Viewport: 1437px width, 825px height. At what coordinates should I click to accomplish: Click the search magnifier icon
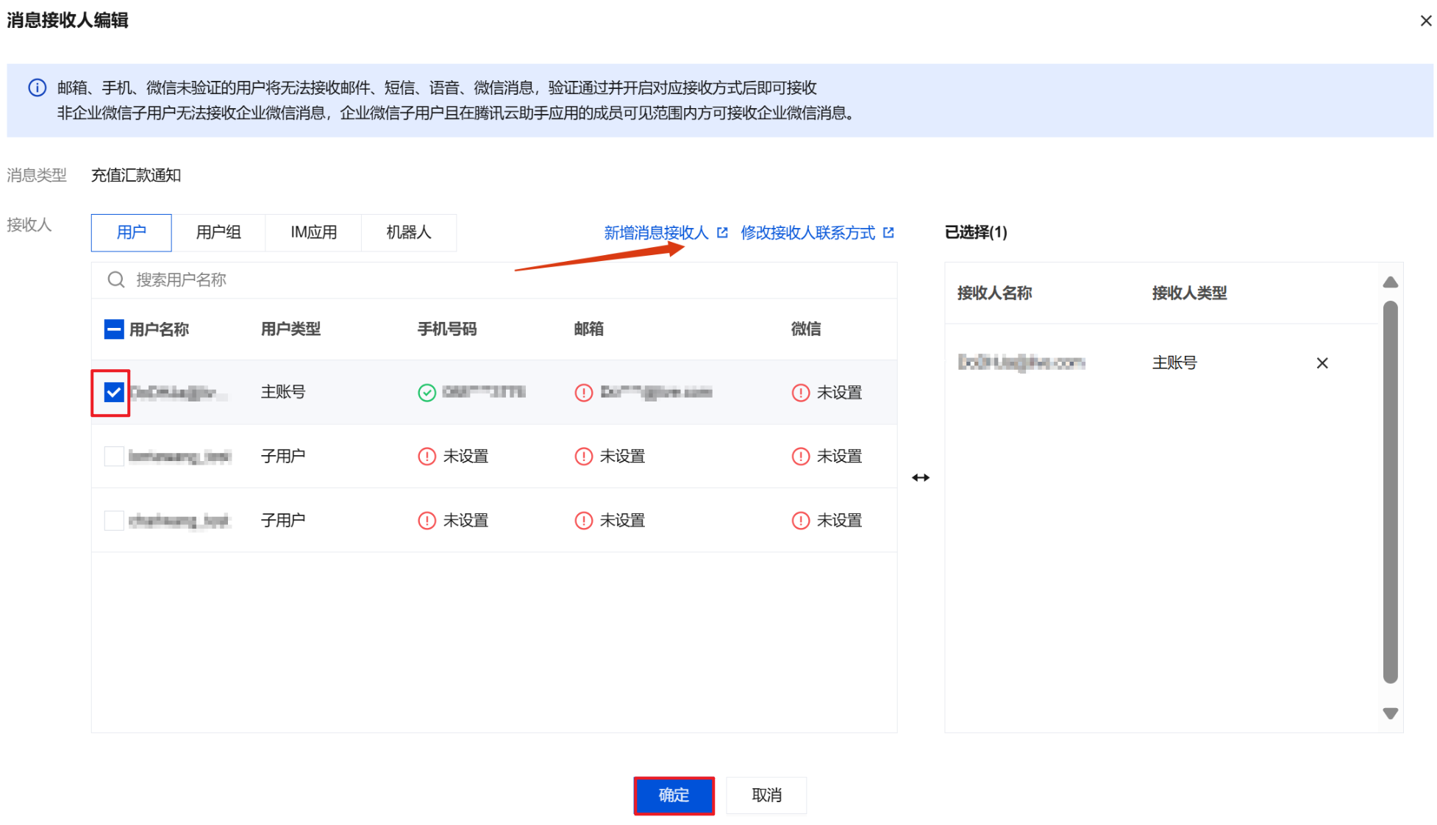point(115,279)
